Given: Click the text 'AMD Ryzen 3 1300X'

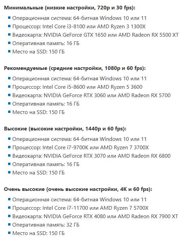Looking at the screenshot, I should [x=121, y=27].
